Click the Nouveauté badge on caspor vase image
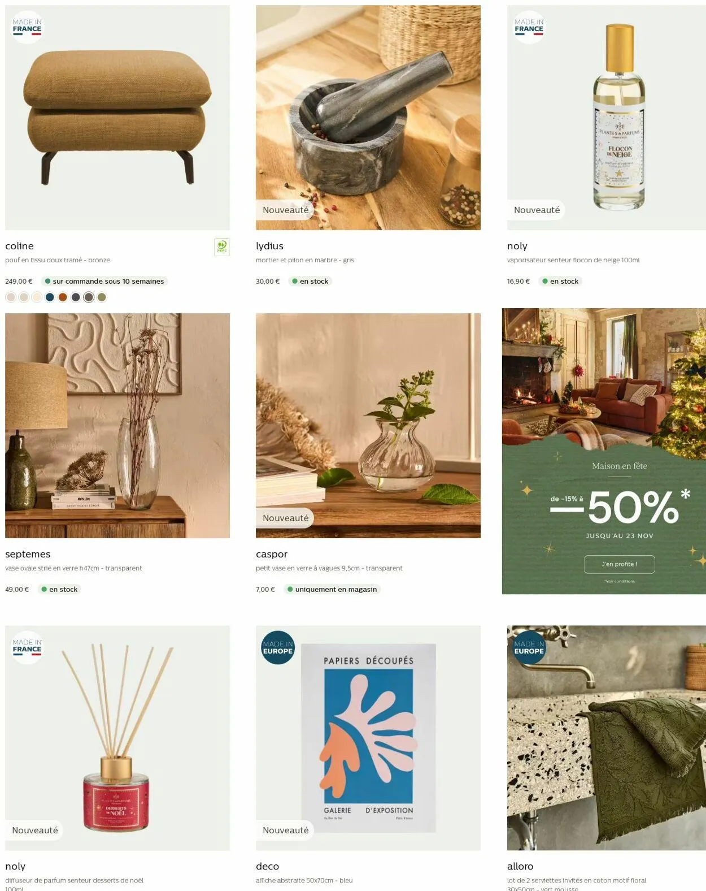 coord(285,518)
